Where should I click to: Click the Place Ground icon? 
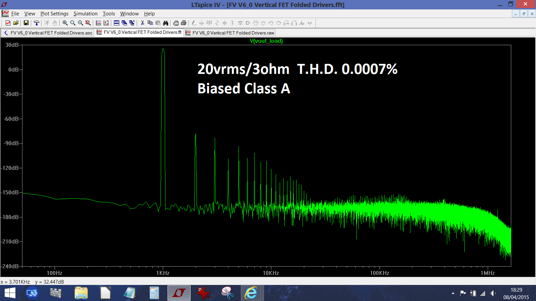(201, 23)
